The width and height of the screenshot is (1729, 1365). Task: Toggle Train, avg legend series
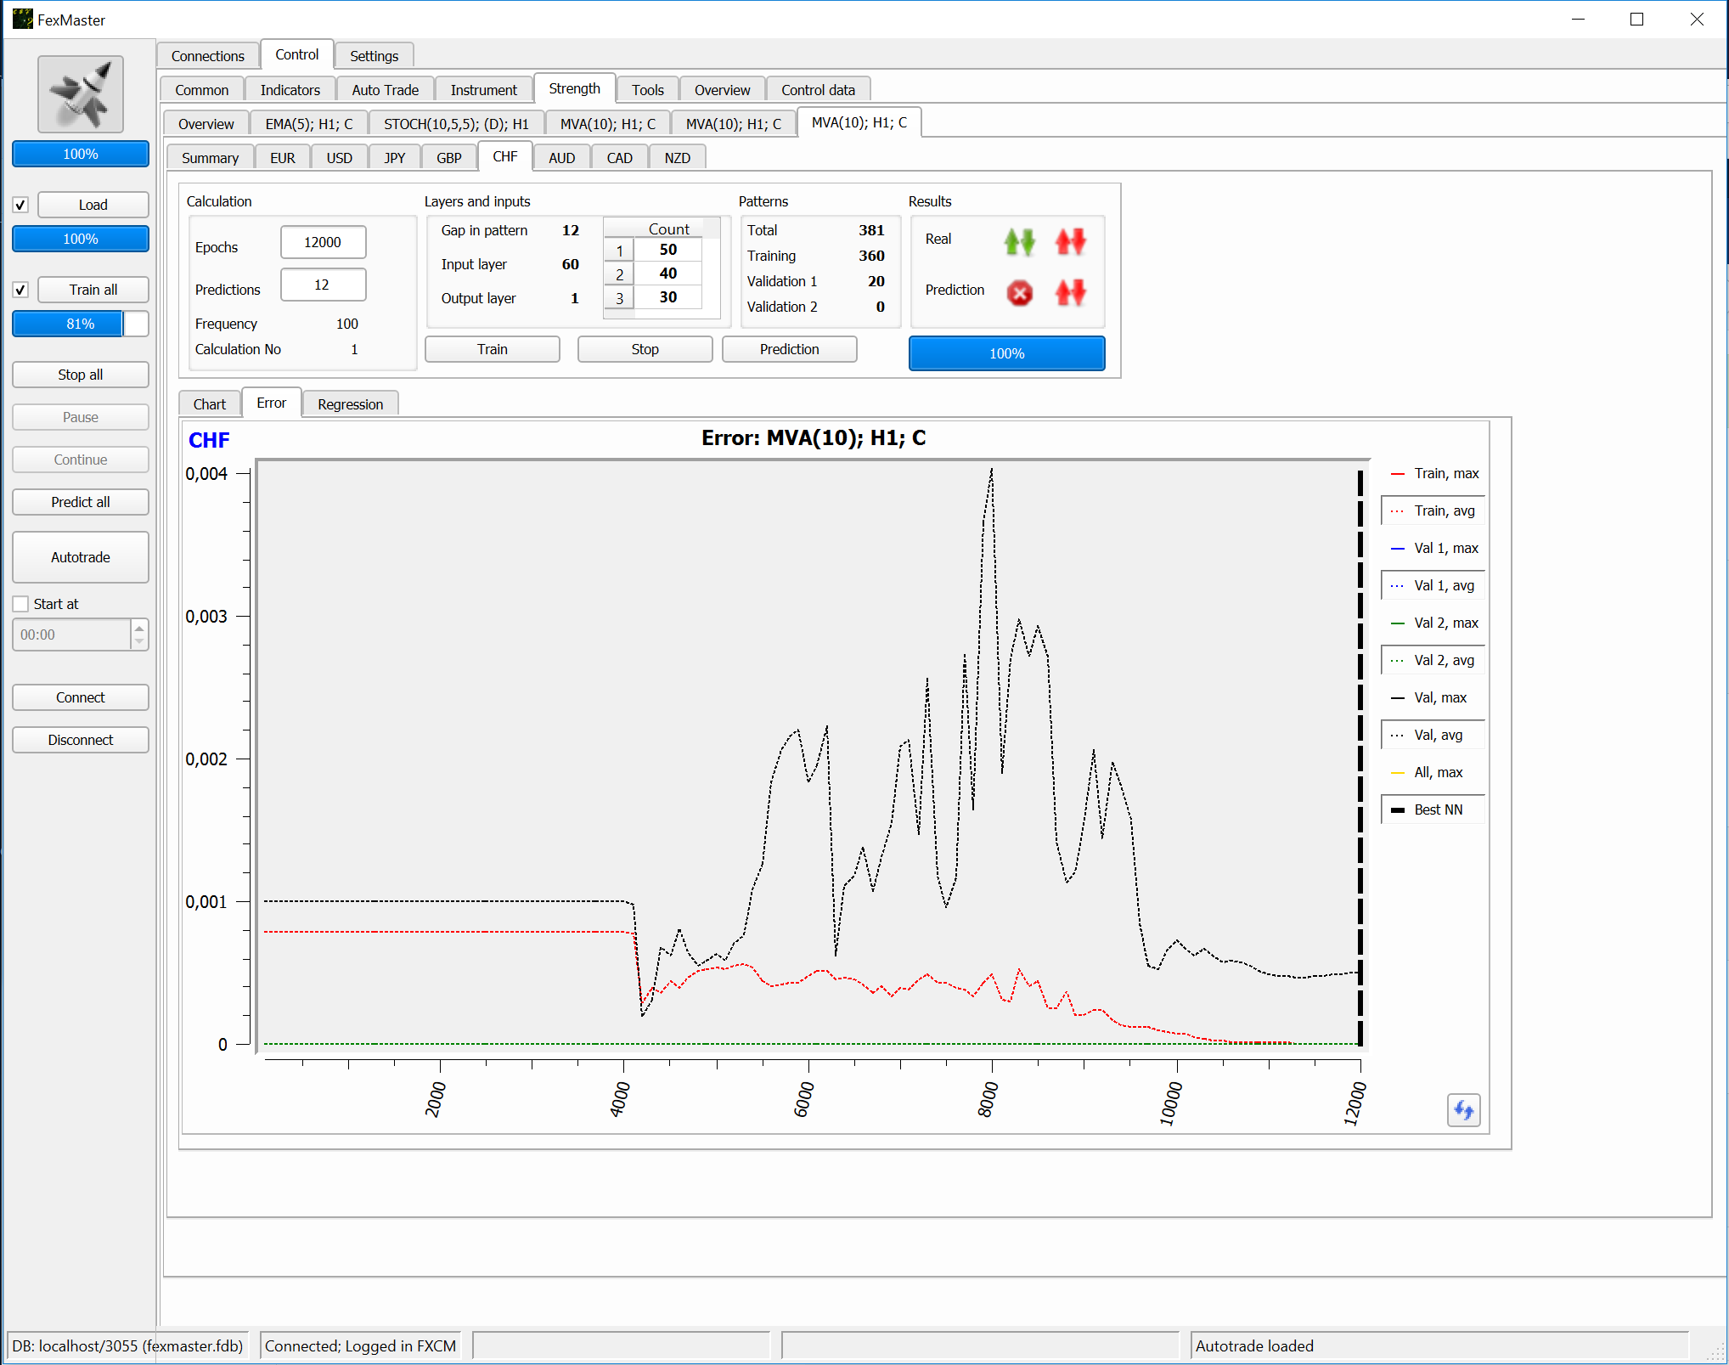(1433, 510)
